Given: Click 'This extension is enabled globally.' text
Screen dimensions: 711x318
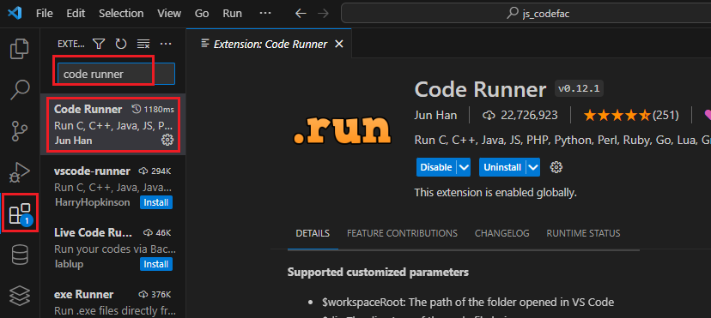Looking at the screenshot, I should coord(495,193).
